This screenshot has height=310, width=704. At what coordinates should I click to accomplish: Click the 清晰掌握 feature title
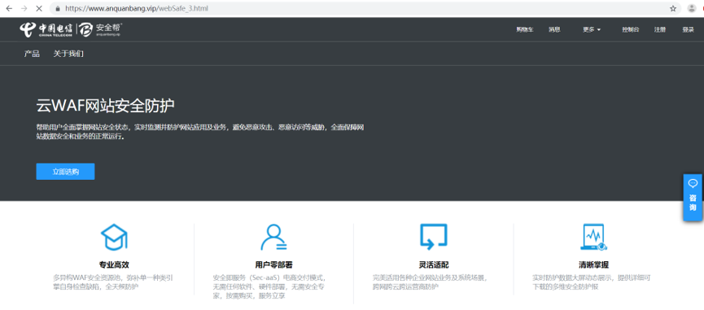tap(593, 264)
